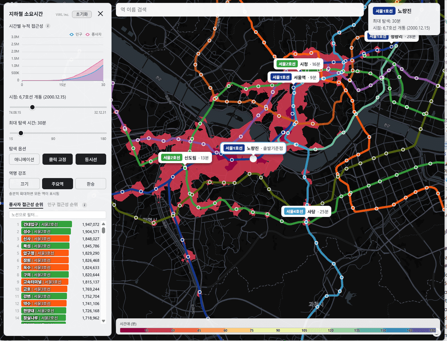This screenshot has height=341, width=447.
Task: Click the ranking list scrollbar thumb
Action: (x=104, y=230)
